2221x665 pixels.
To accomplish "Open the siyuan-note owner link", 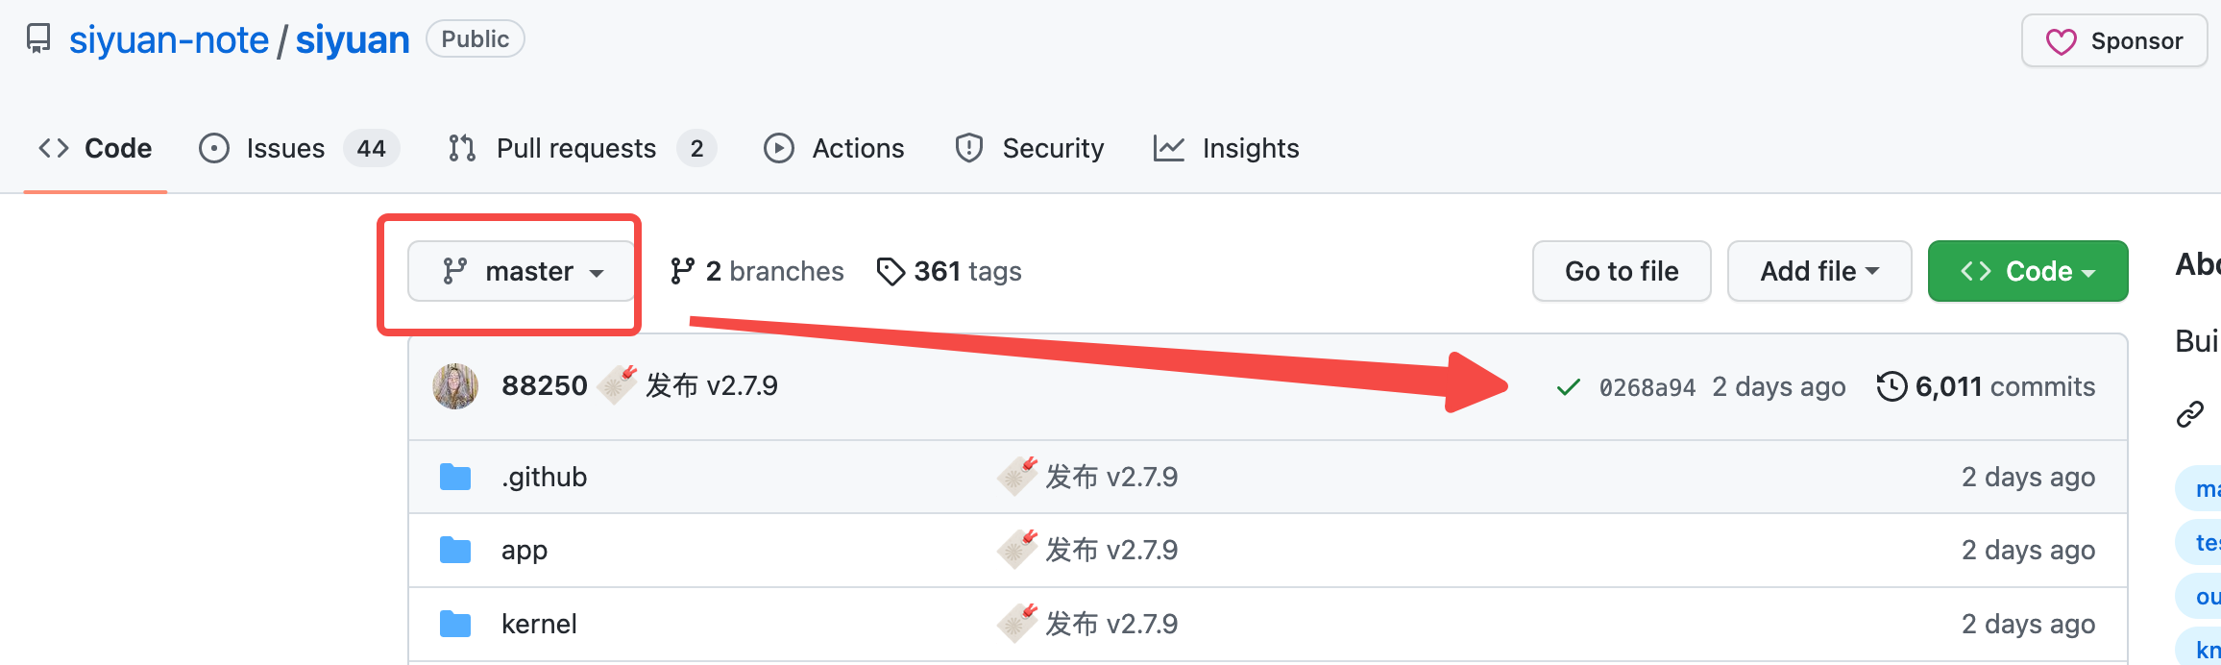I will click(169, 40).
